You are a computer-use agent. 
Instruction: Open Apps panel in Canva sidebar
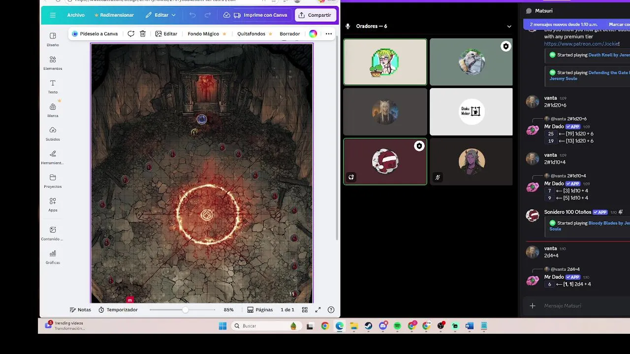(x=53, y=205)
